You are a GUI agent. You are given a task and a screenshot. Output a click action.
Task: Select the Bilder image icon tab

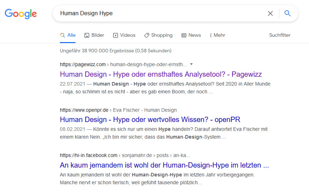tap(87, 35)
